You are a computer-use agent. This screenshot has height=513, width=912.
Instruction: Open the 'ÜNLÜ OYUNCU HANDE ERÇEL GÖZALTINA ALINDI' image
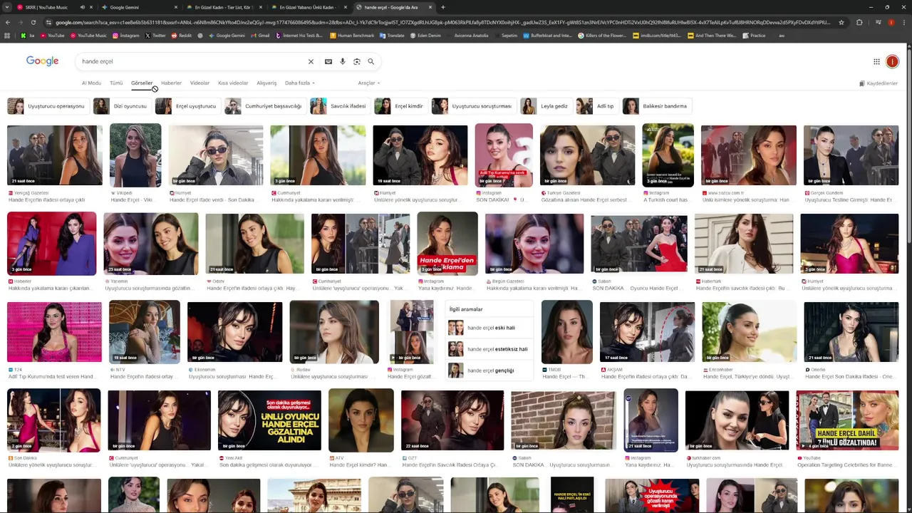click(269, 420)
